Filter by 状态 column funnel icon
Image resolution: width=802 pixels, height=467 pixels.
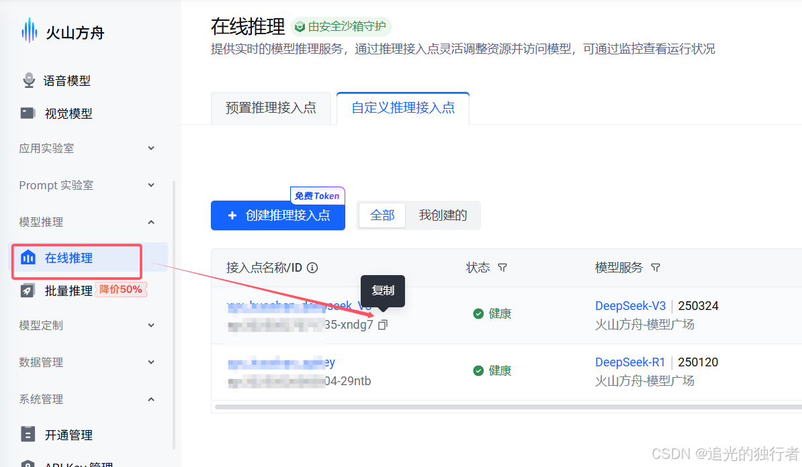502,267
